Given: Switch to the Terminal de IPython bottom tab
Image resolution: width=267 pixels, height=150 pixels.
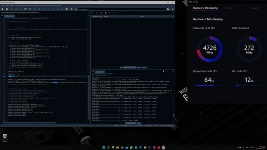Looking at the screenshot, I should click(x=131, y=123).
